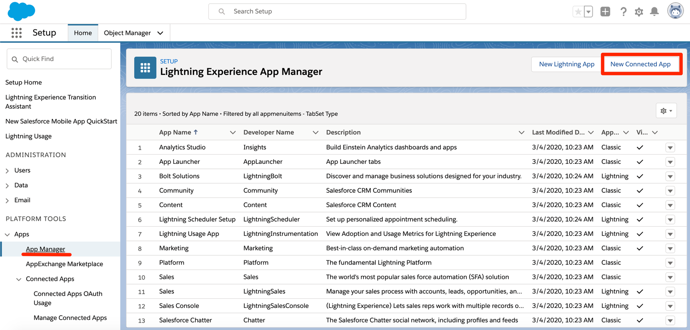The height and width of the screenshot is (330, 690).
Task: Click the New Connected App button
Action: coord(640,64)
